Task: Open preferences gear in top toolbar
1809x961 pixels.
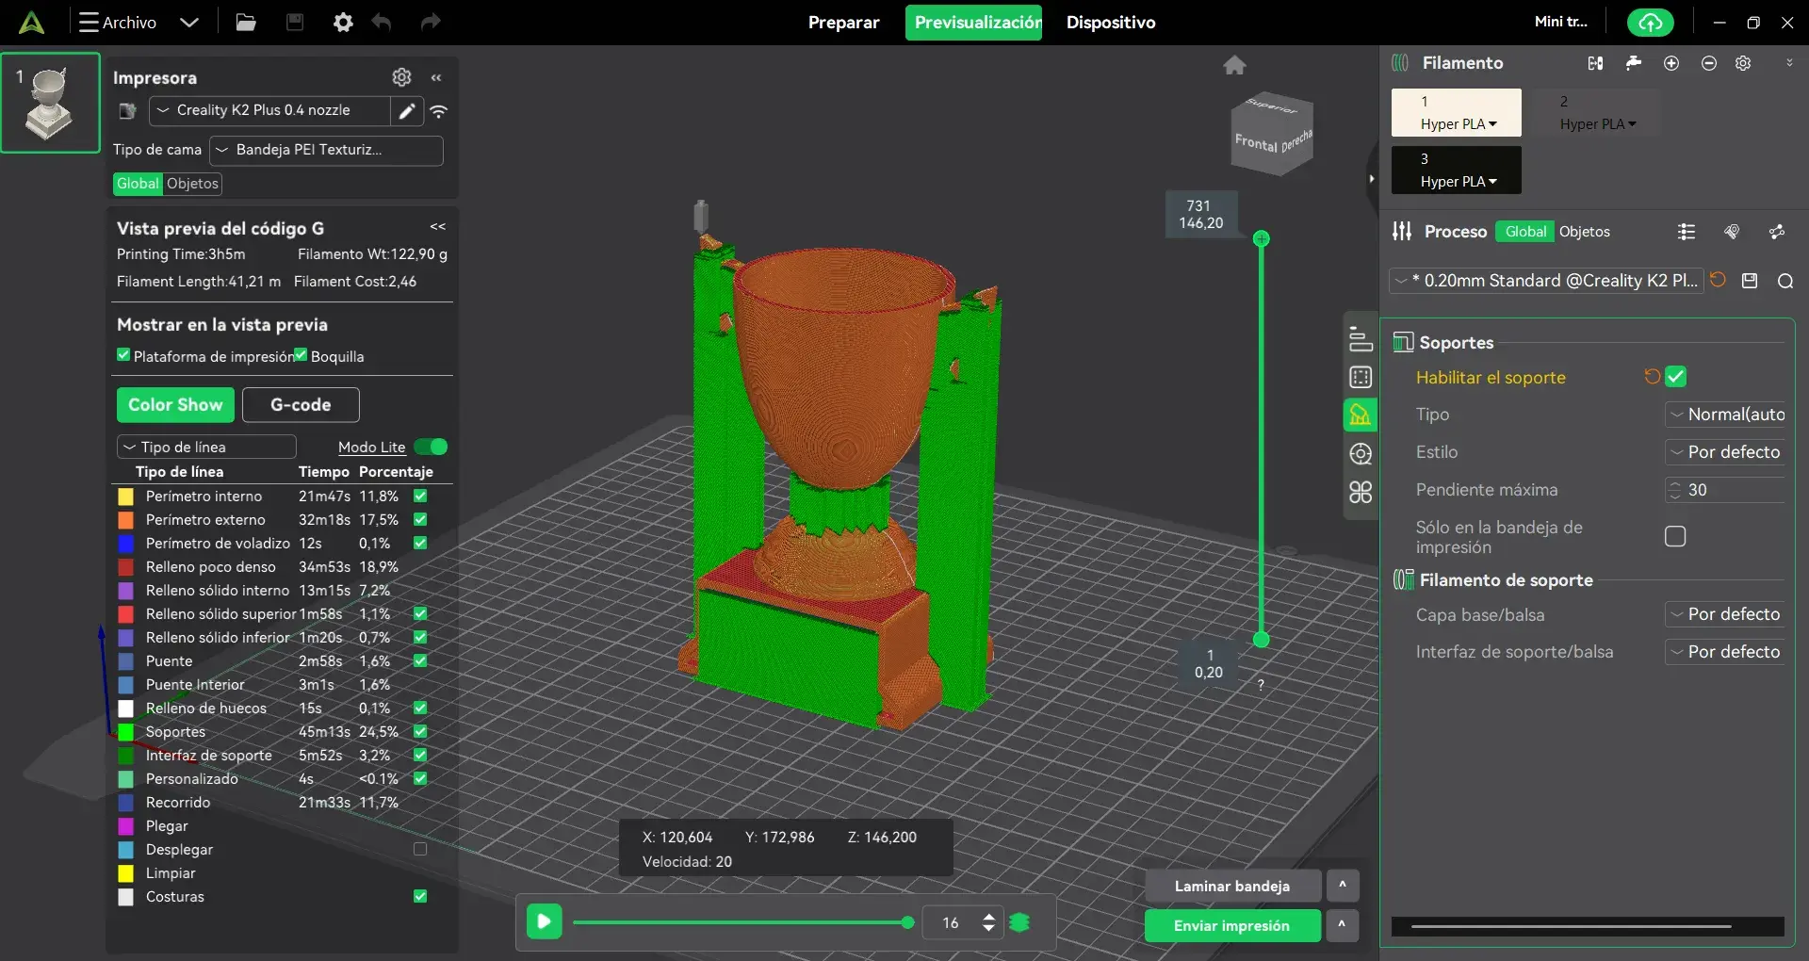Action: 343,22
